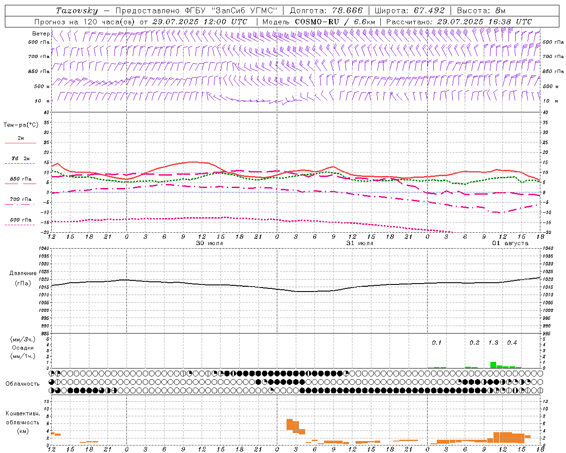This screenshot has height=453, width=566.
Task: Click the station name Tazovsky in header
Action: [x=77, y=11]
